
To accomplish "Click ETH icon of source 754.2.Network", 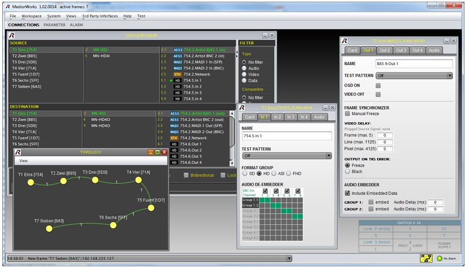I will [x=178, y=74].
